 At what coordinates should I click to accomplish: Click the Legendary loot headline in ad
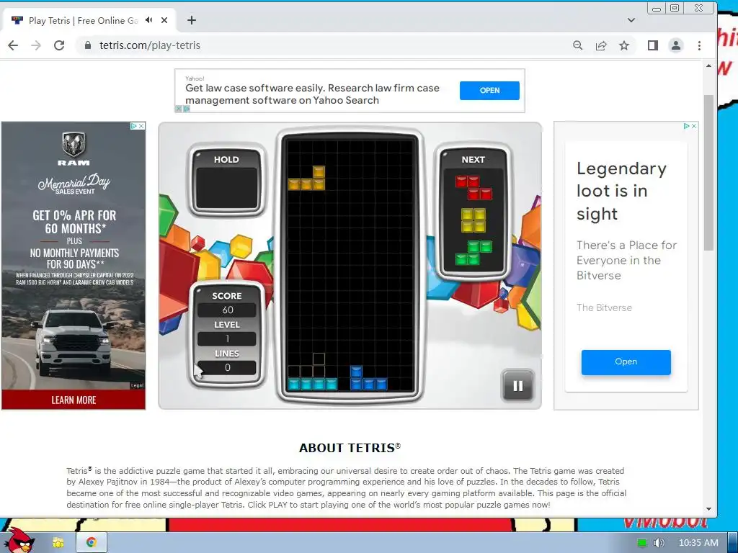click(621, 191)
